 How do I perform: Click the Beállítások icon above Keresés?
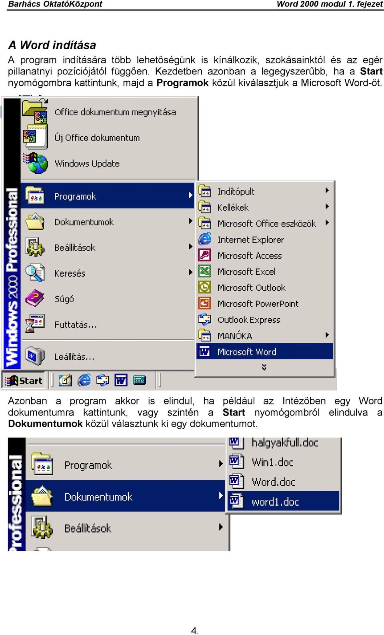pos(35,247)
